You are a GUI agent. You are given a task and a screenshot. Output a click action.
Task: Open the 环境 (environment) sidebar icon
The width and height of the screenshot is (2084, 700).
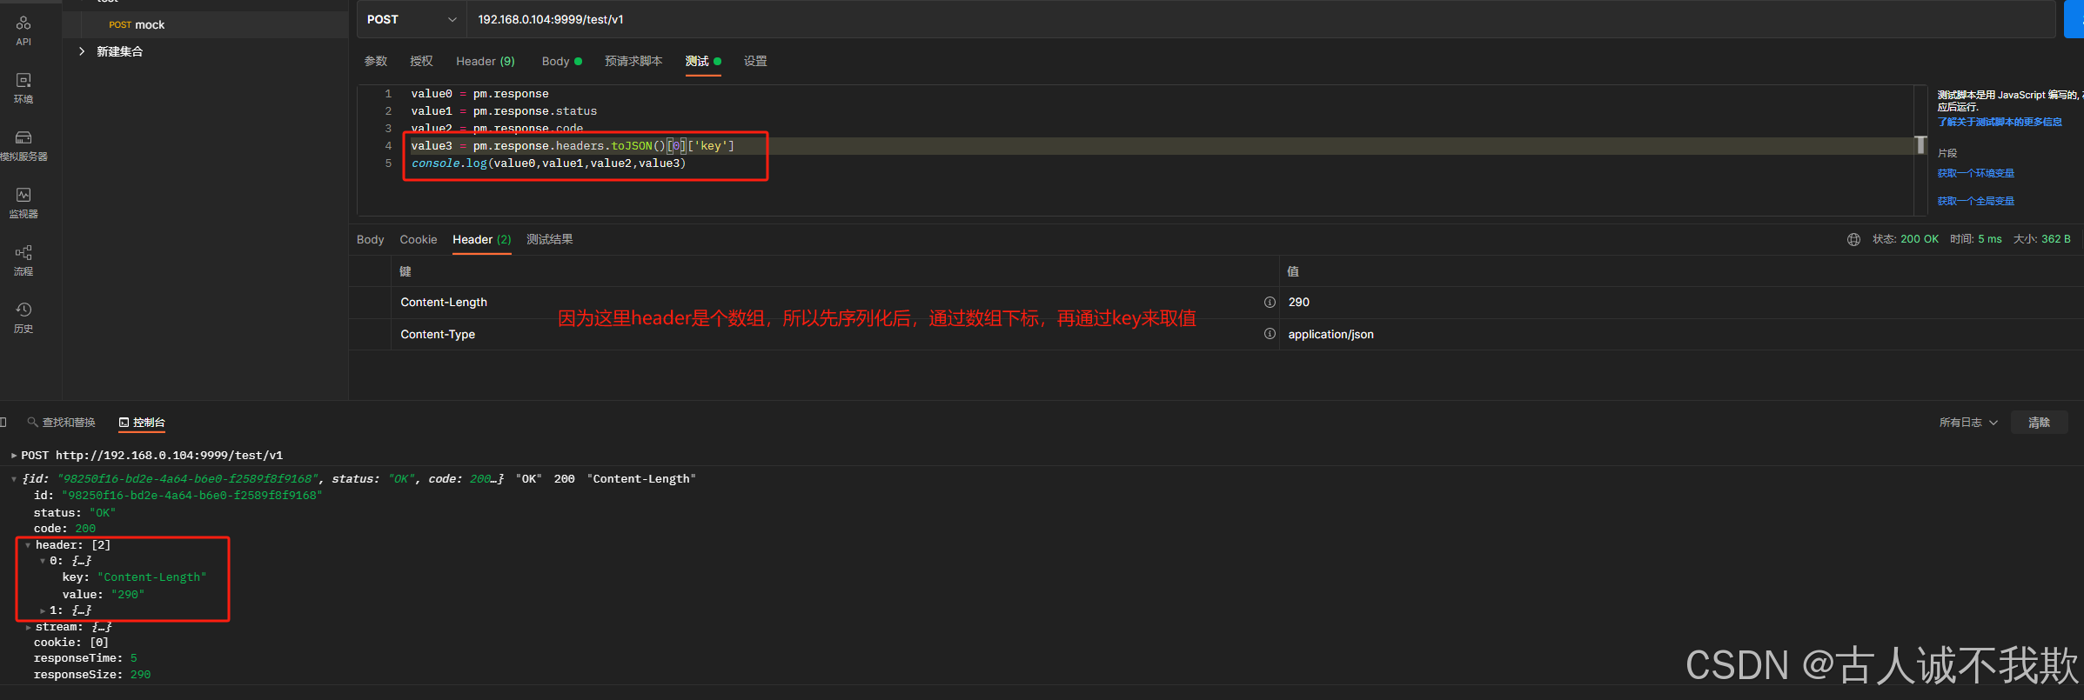(23, 87)
